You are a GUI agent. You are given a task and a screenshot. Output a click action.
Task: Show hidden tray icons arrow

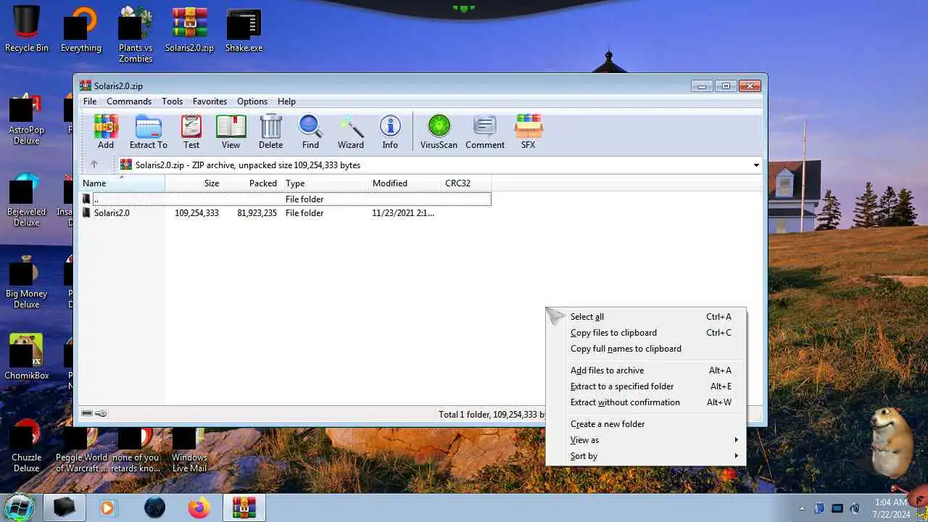(802, 508)
